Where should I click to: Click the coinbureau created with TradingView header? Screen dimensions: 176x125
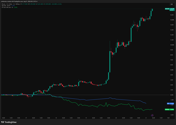pos(19,2)
